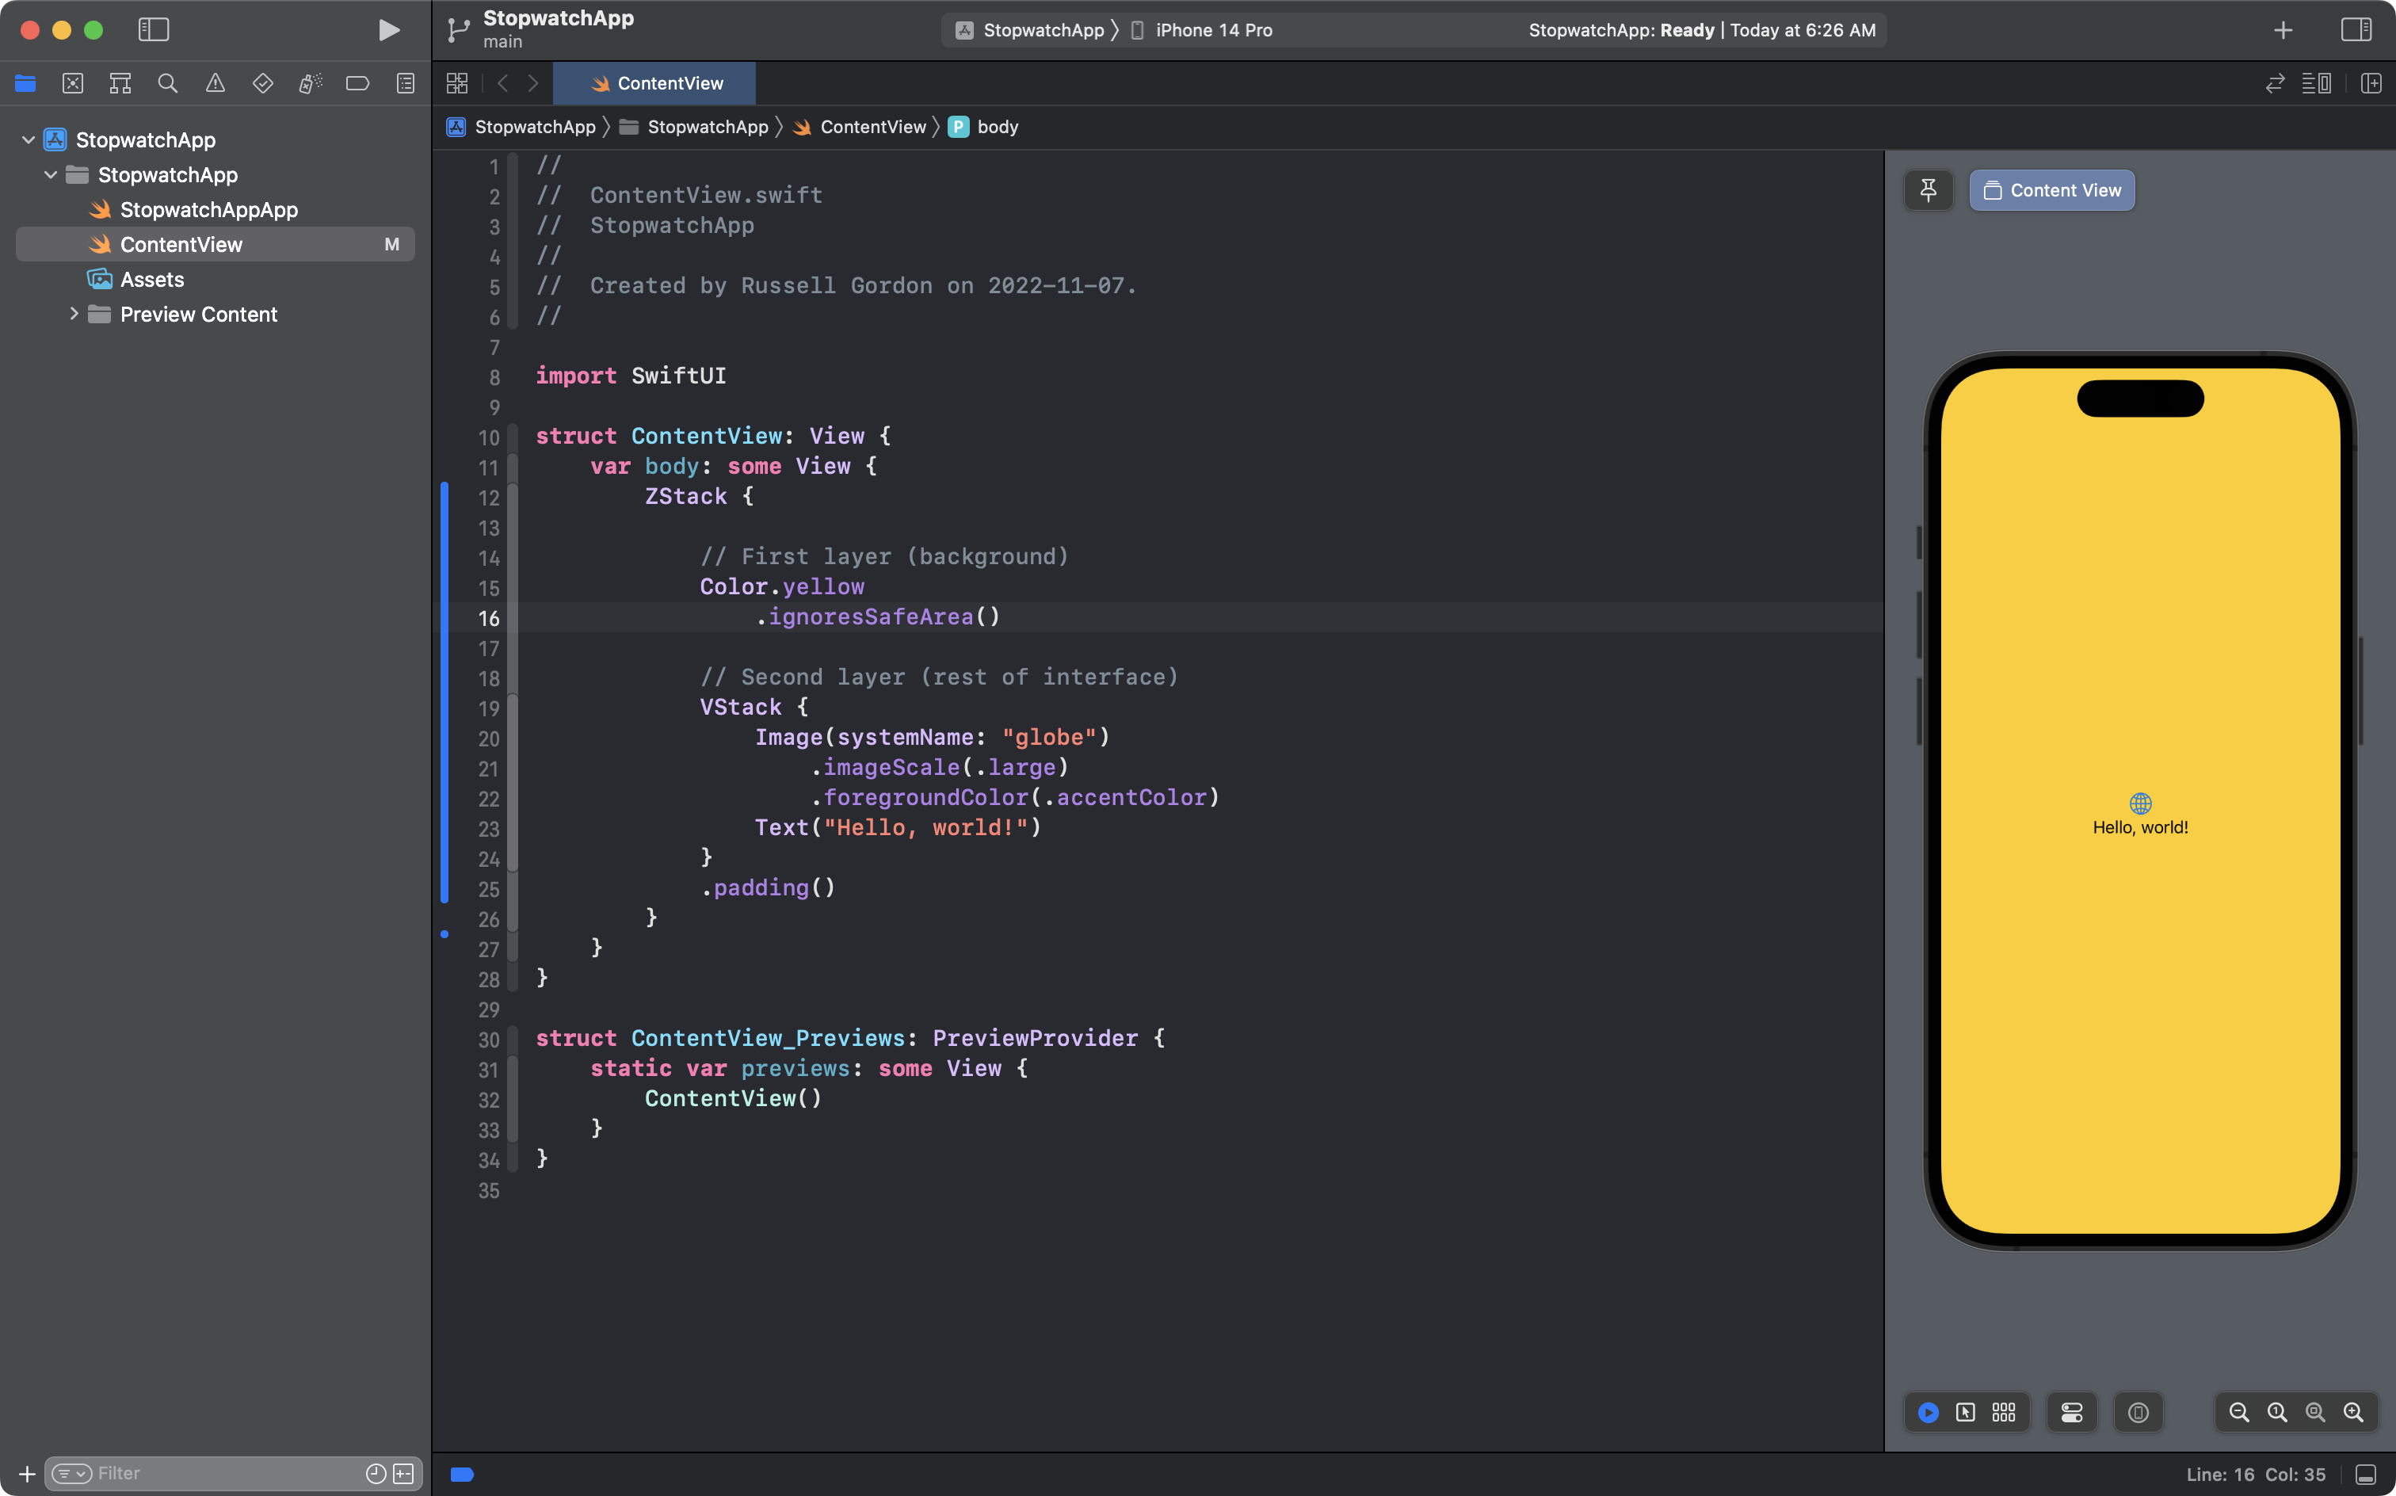Click the Run button to build app
Image resolution: width=2396 pixels, height=1496 pixels.
tap(387, 29)
